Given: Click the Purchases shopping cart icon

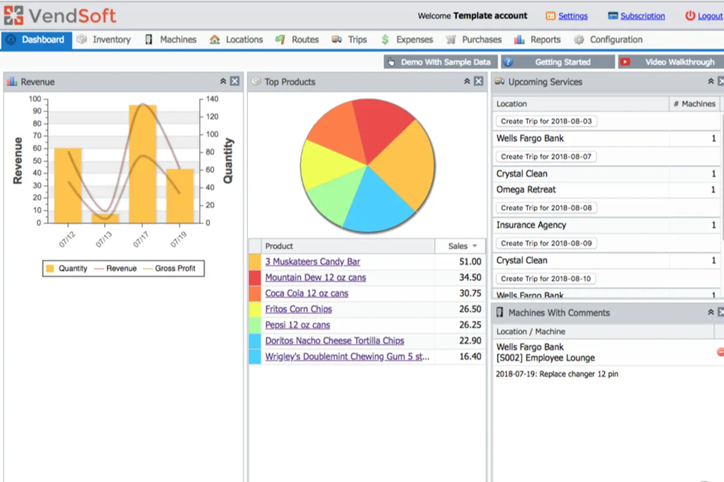Looking at the screenshot, I should pyautogui.click(x=451, y=40).
